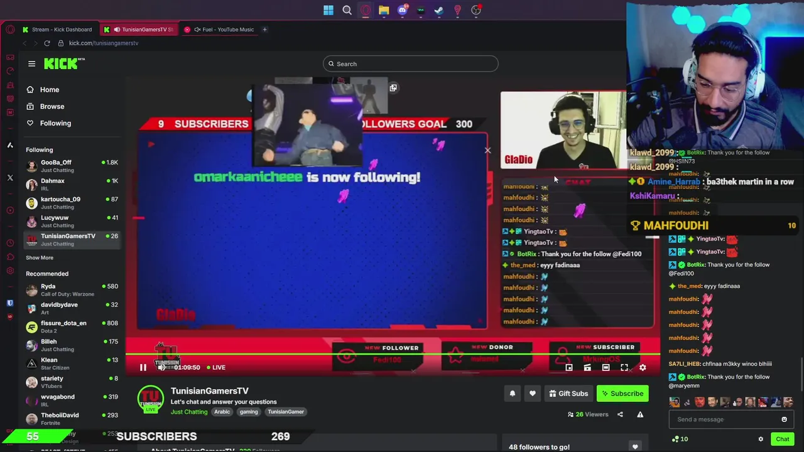The image size is (804, 452).
Task: Open the Kick hamburger sidebar menu
Action: (31, 63)
